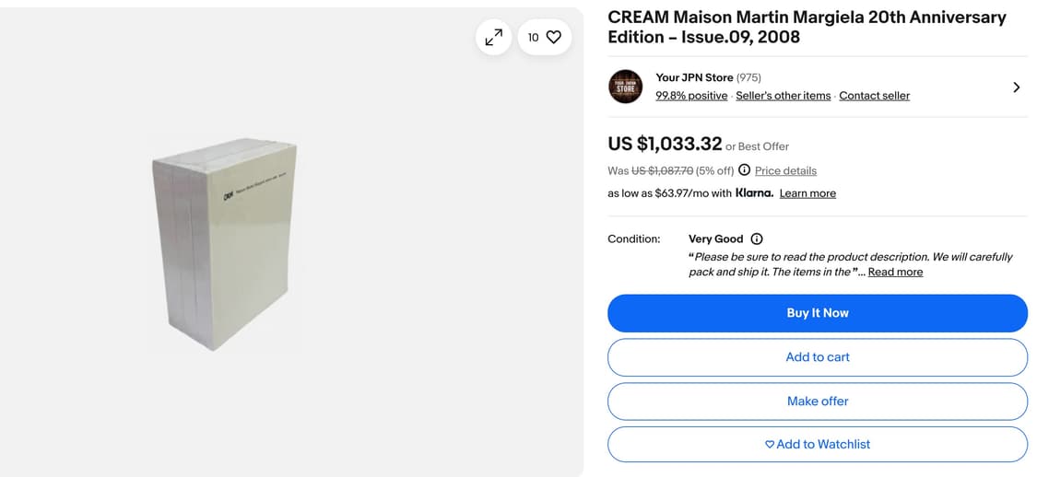This screenshot has width=1037, height=477.
Task: Open the Your JPN Store name link
Action: click(x=694, y=77)
